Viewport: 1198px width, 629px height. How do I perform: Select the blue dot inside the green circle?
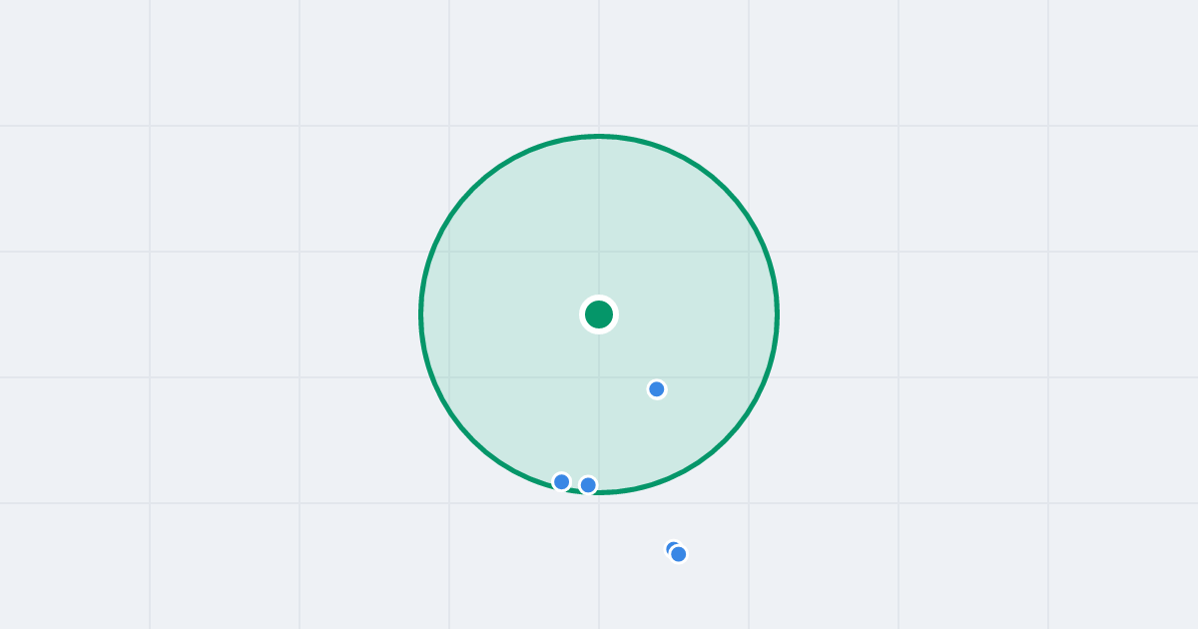click(657, 389)
